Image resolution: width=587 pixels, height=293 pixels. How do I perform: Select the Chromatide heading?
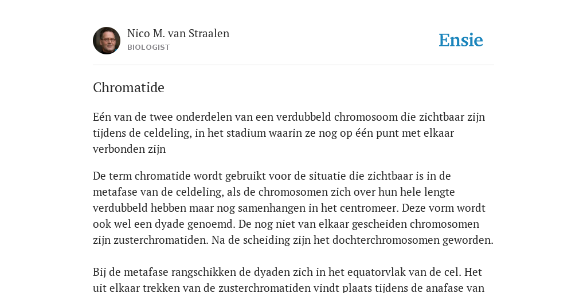[128, 88]
